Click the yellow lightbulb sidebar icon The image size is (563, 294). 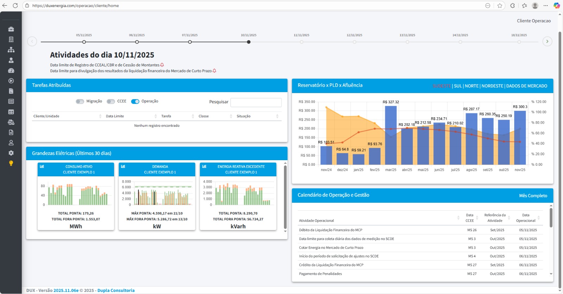[11, 163]
